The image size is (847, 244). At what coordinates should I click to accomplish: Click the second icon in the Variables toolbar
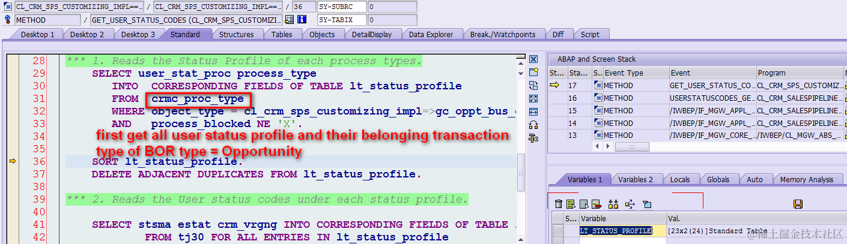(x=571, y=204)
